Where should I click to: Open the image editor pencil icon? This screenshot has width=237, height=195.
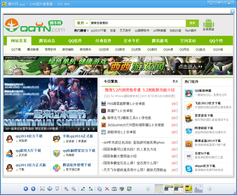click(122, 189)
